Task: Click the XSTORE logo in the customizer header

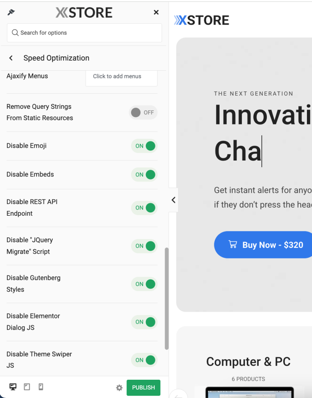Action: pos(84,12)
